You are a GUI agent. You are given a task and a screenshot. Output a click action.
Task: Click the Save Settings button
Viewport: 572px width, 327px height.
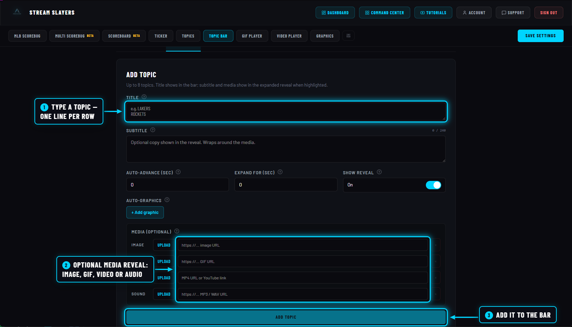540,36
